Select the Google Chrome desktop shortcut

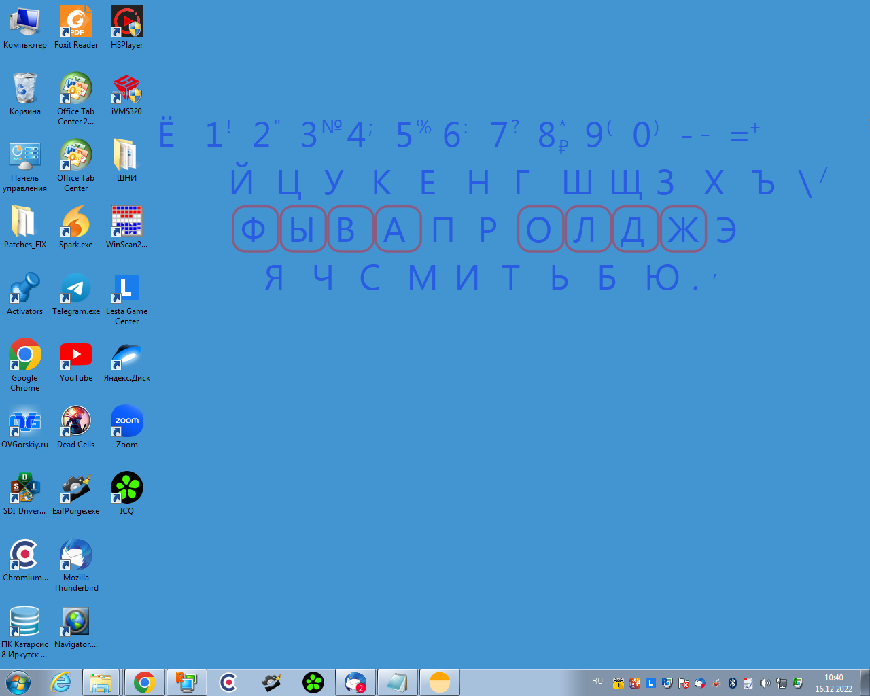(x=25, y=366)
